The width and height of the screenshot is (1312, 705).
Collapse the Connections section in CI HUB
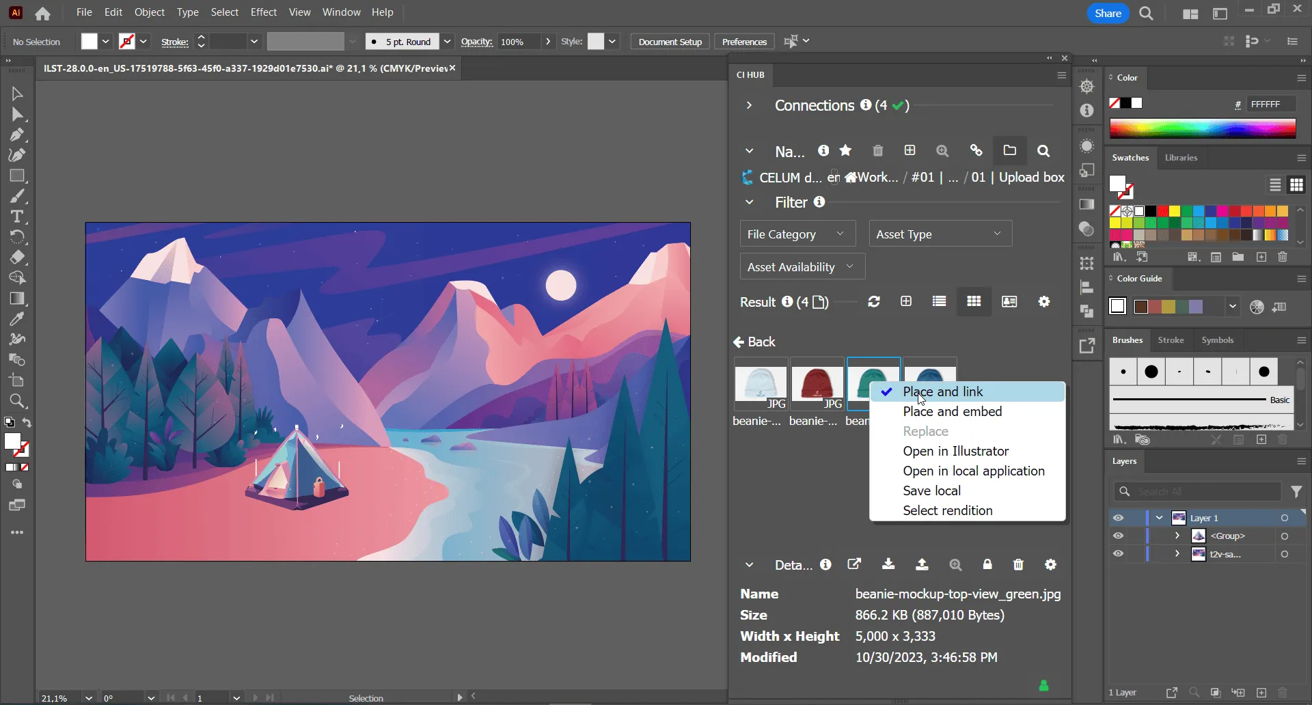749,105
